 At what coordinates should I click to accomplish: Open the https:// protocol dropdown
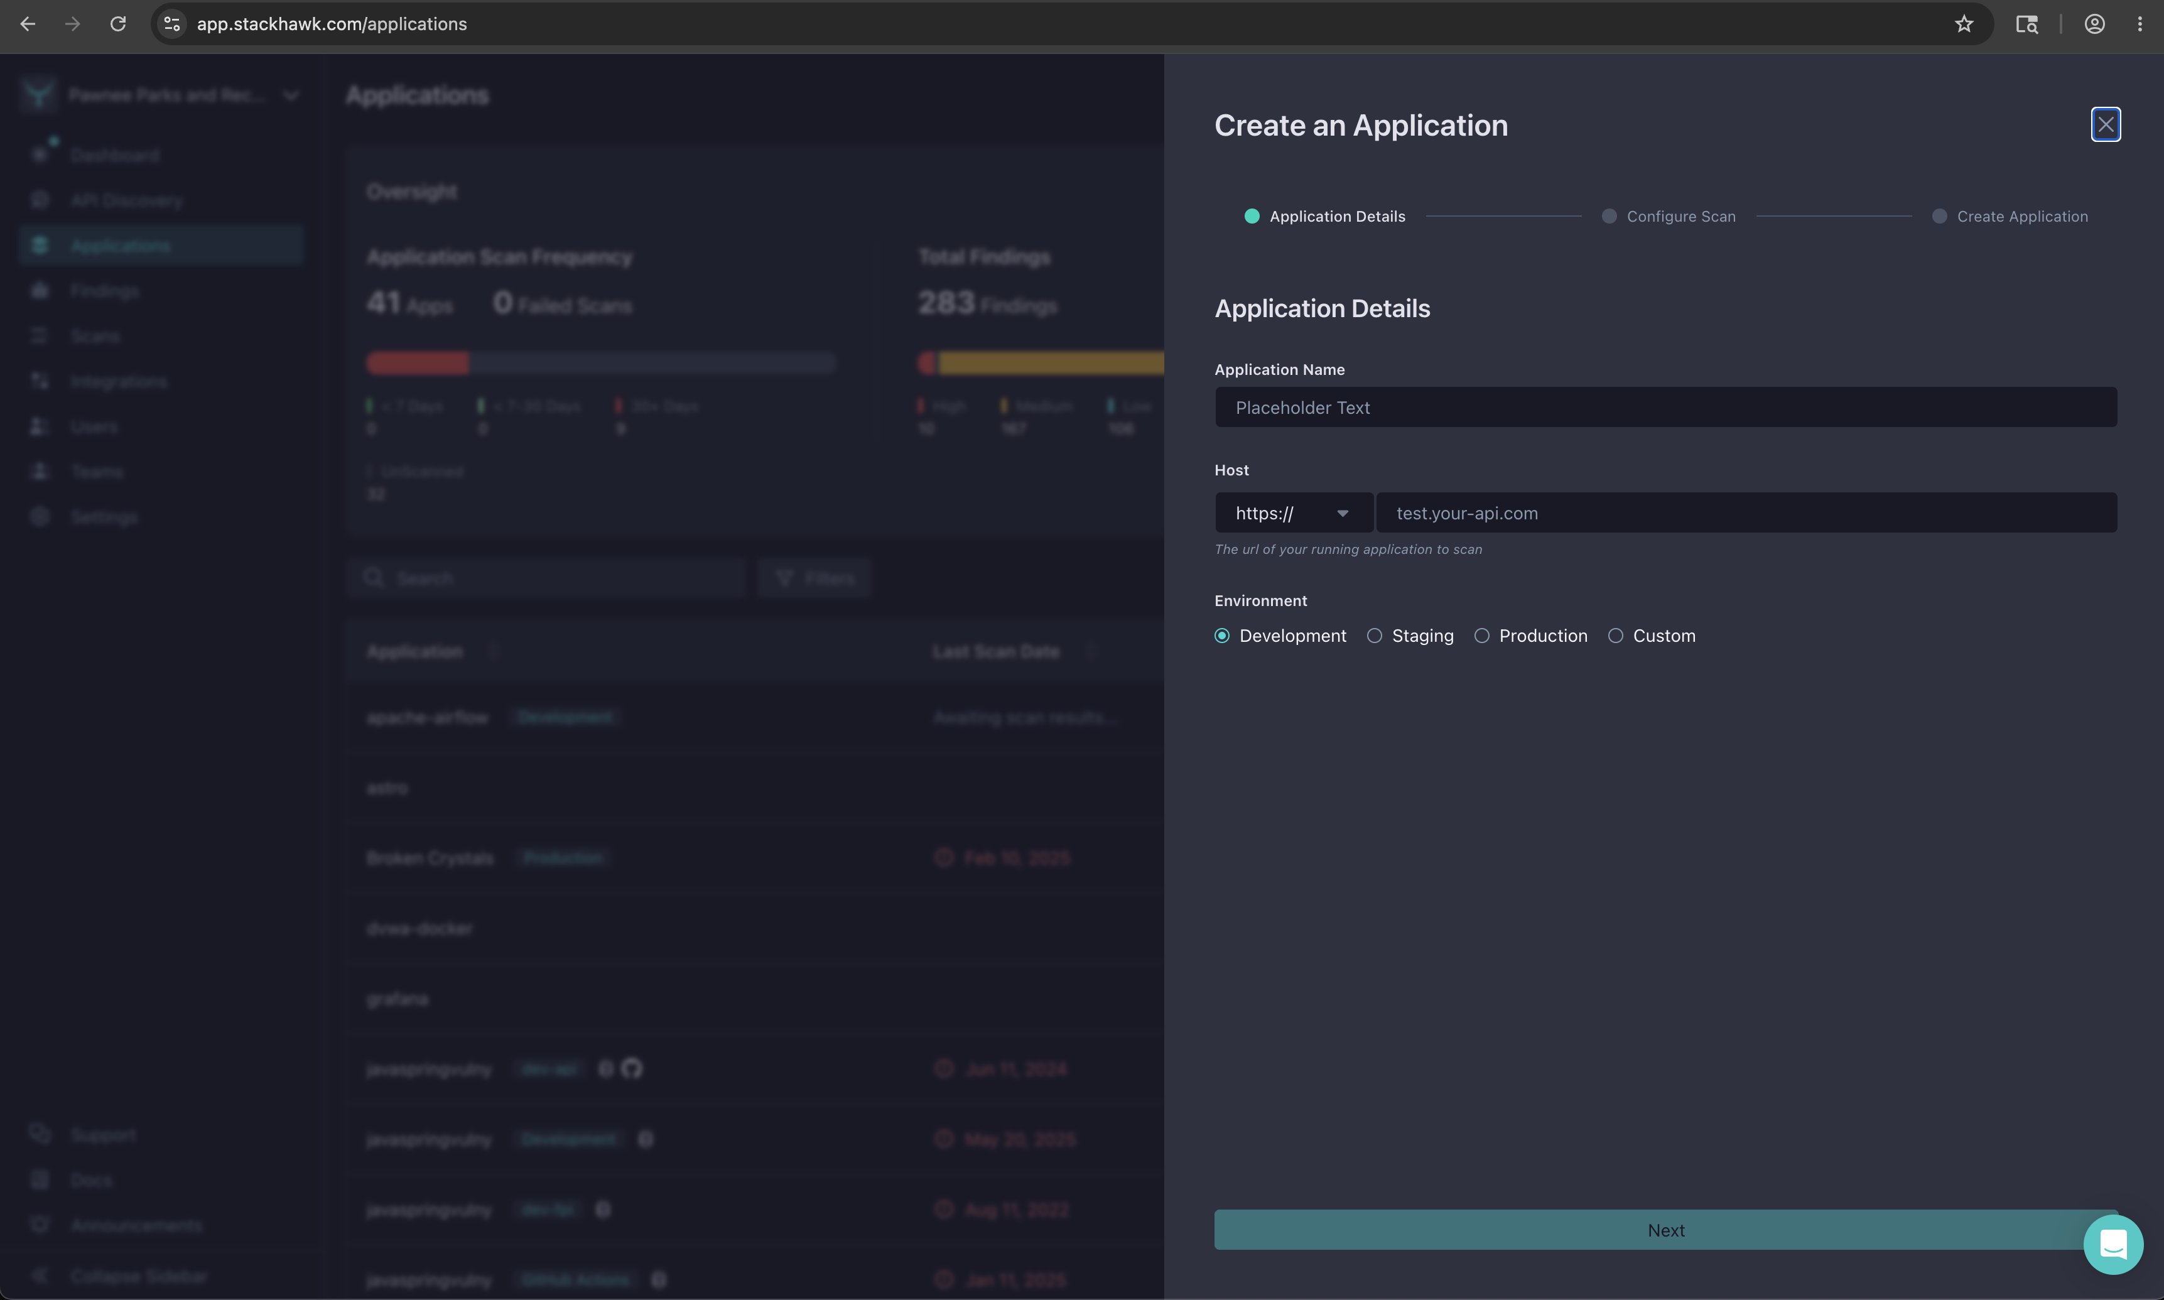pyautogui.click(x=1294, y=512)
